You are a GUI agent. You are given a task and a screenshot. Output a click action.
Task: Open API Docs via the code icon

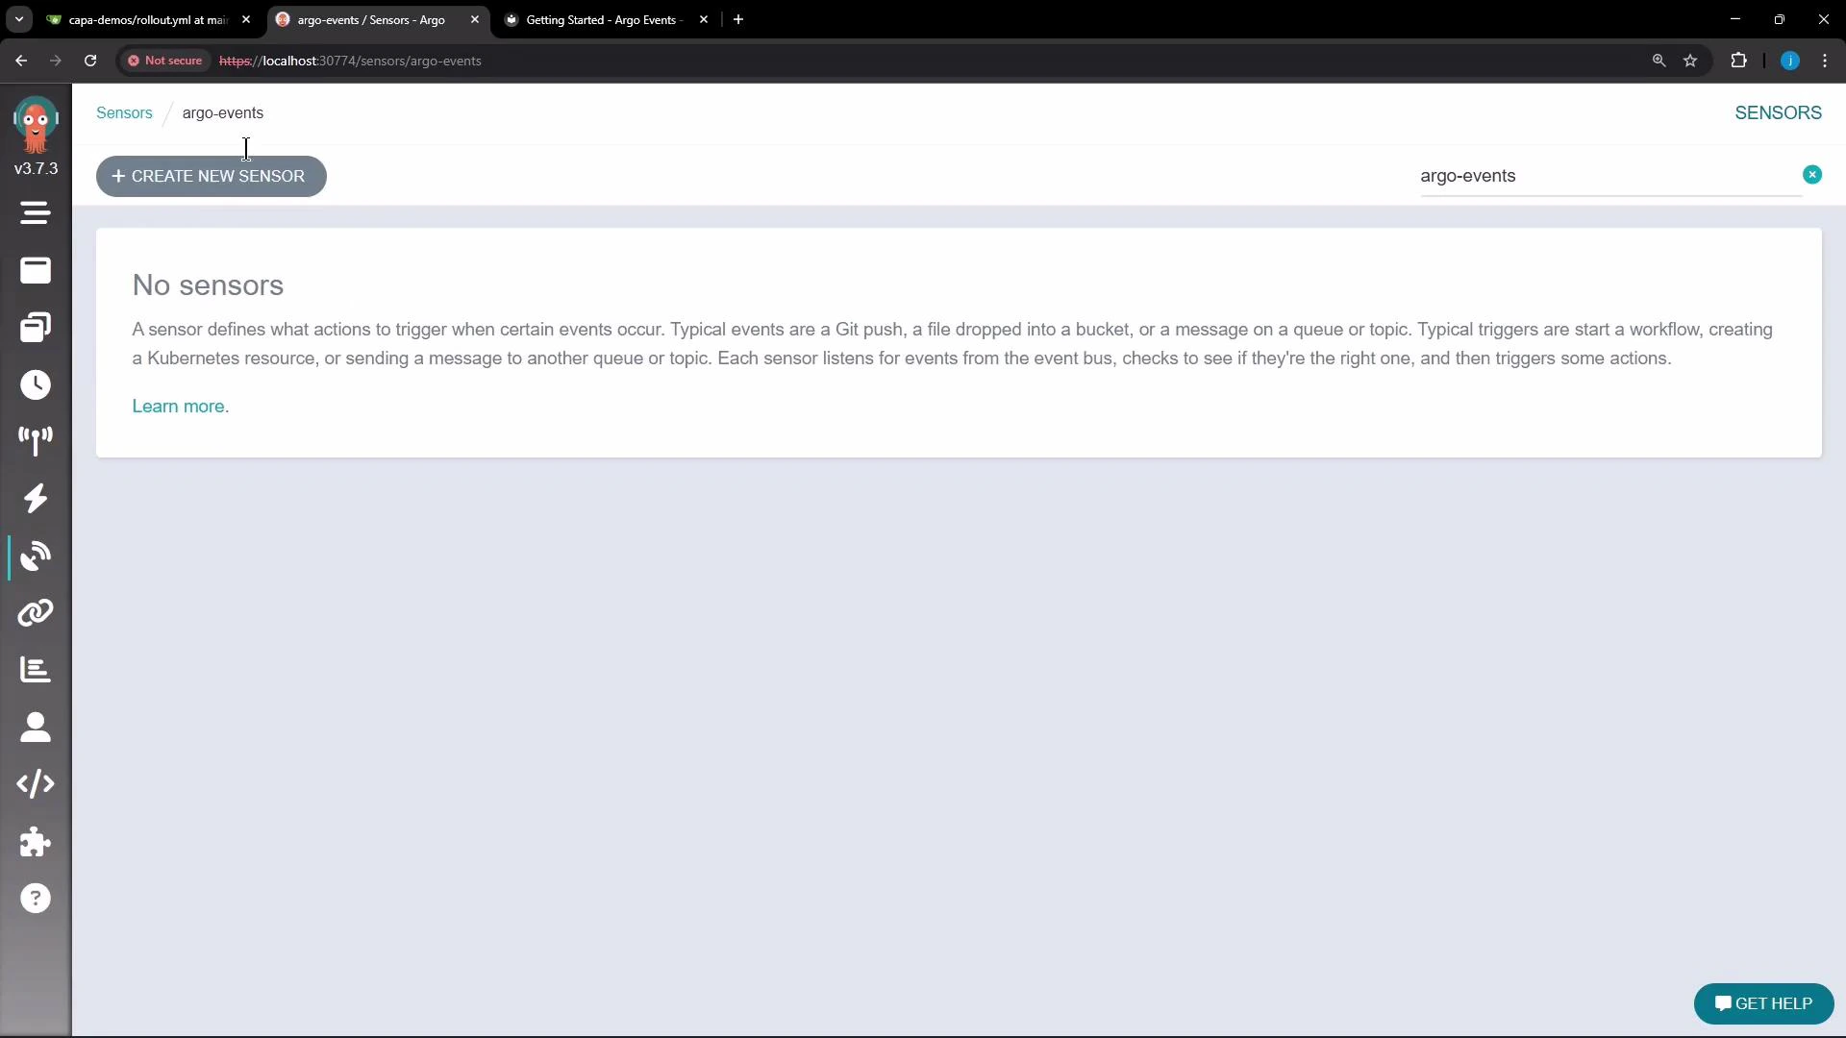[35, 783]
